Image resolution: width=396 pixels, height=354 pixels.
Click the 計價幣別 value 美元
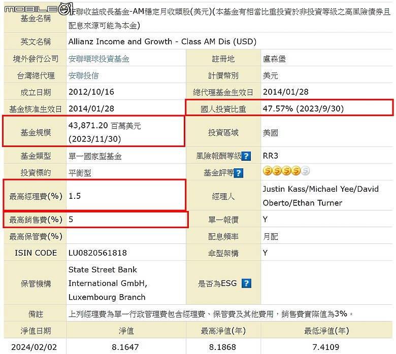[x=271, y=76]
